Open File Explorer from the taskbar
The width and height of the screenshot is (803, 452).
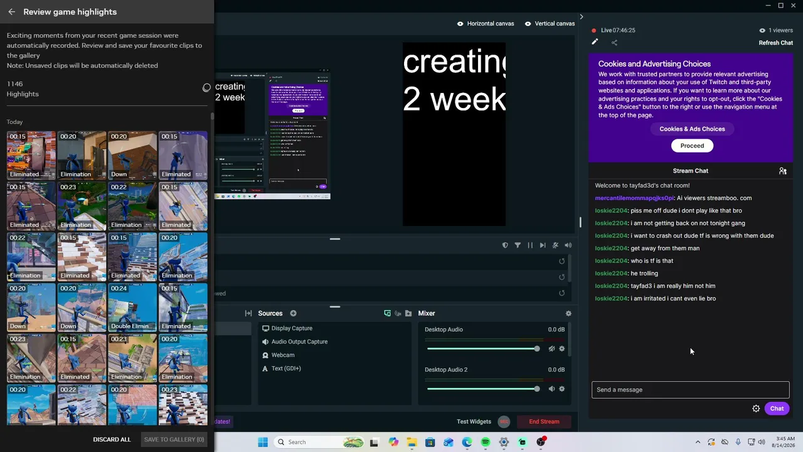(412, 442)
